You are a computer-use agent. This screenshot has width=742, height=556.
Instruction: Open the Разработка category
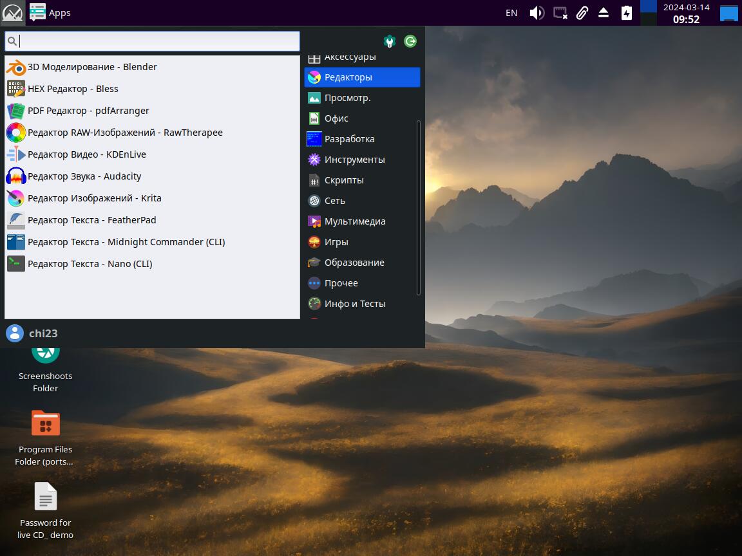click(348, 139)
